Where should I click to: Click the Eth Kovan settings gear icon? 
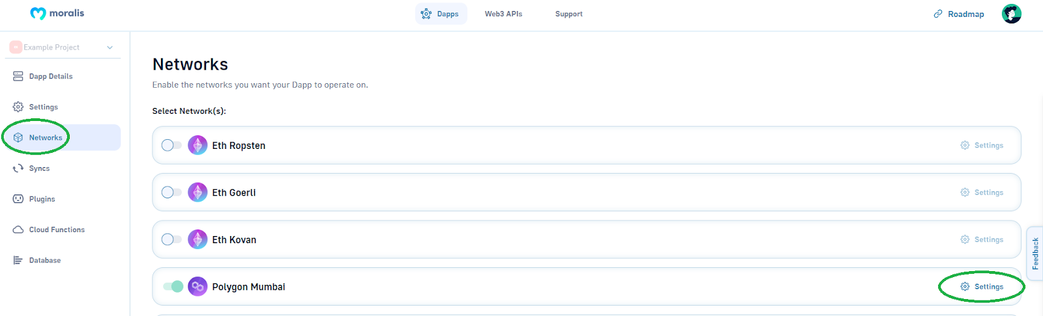coord(965,239)
